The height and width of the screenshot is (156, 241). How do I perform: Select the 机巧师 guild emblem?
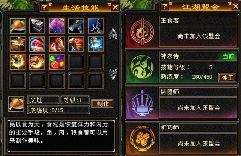tap(142, 139)
